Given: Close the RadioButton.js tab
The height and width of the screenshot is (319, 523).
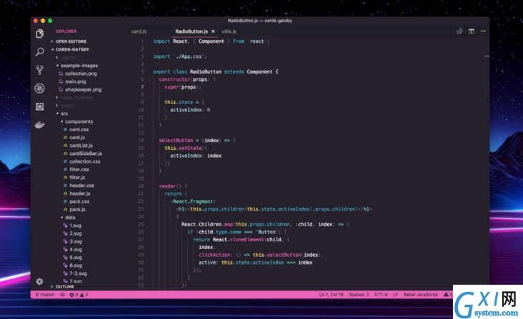Looking at the screenshot, I should pos(213,31).
